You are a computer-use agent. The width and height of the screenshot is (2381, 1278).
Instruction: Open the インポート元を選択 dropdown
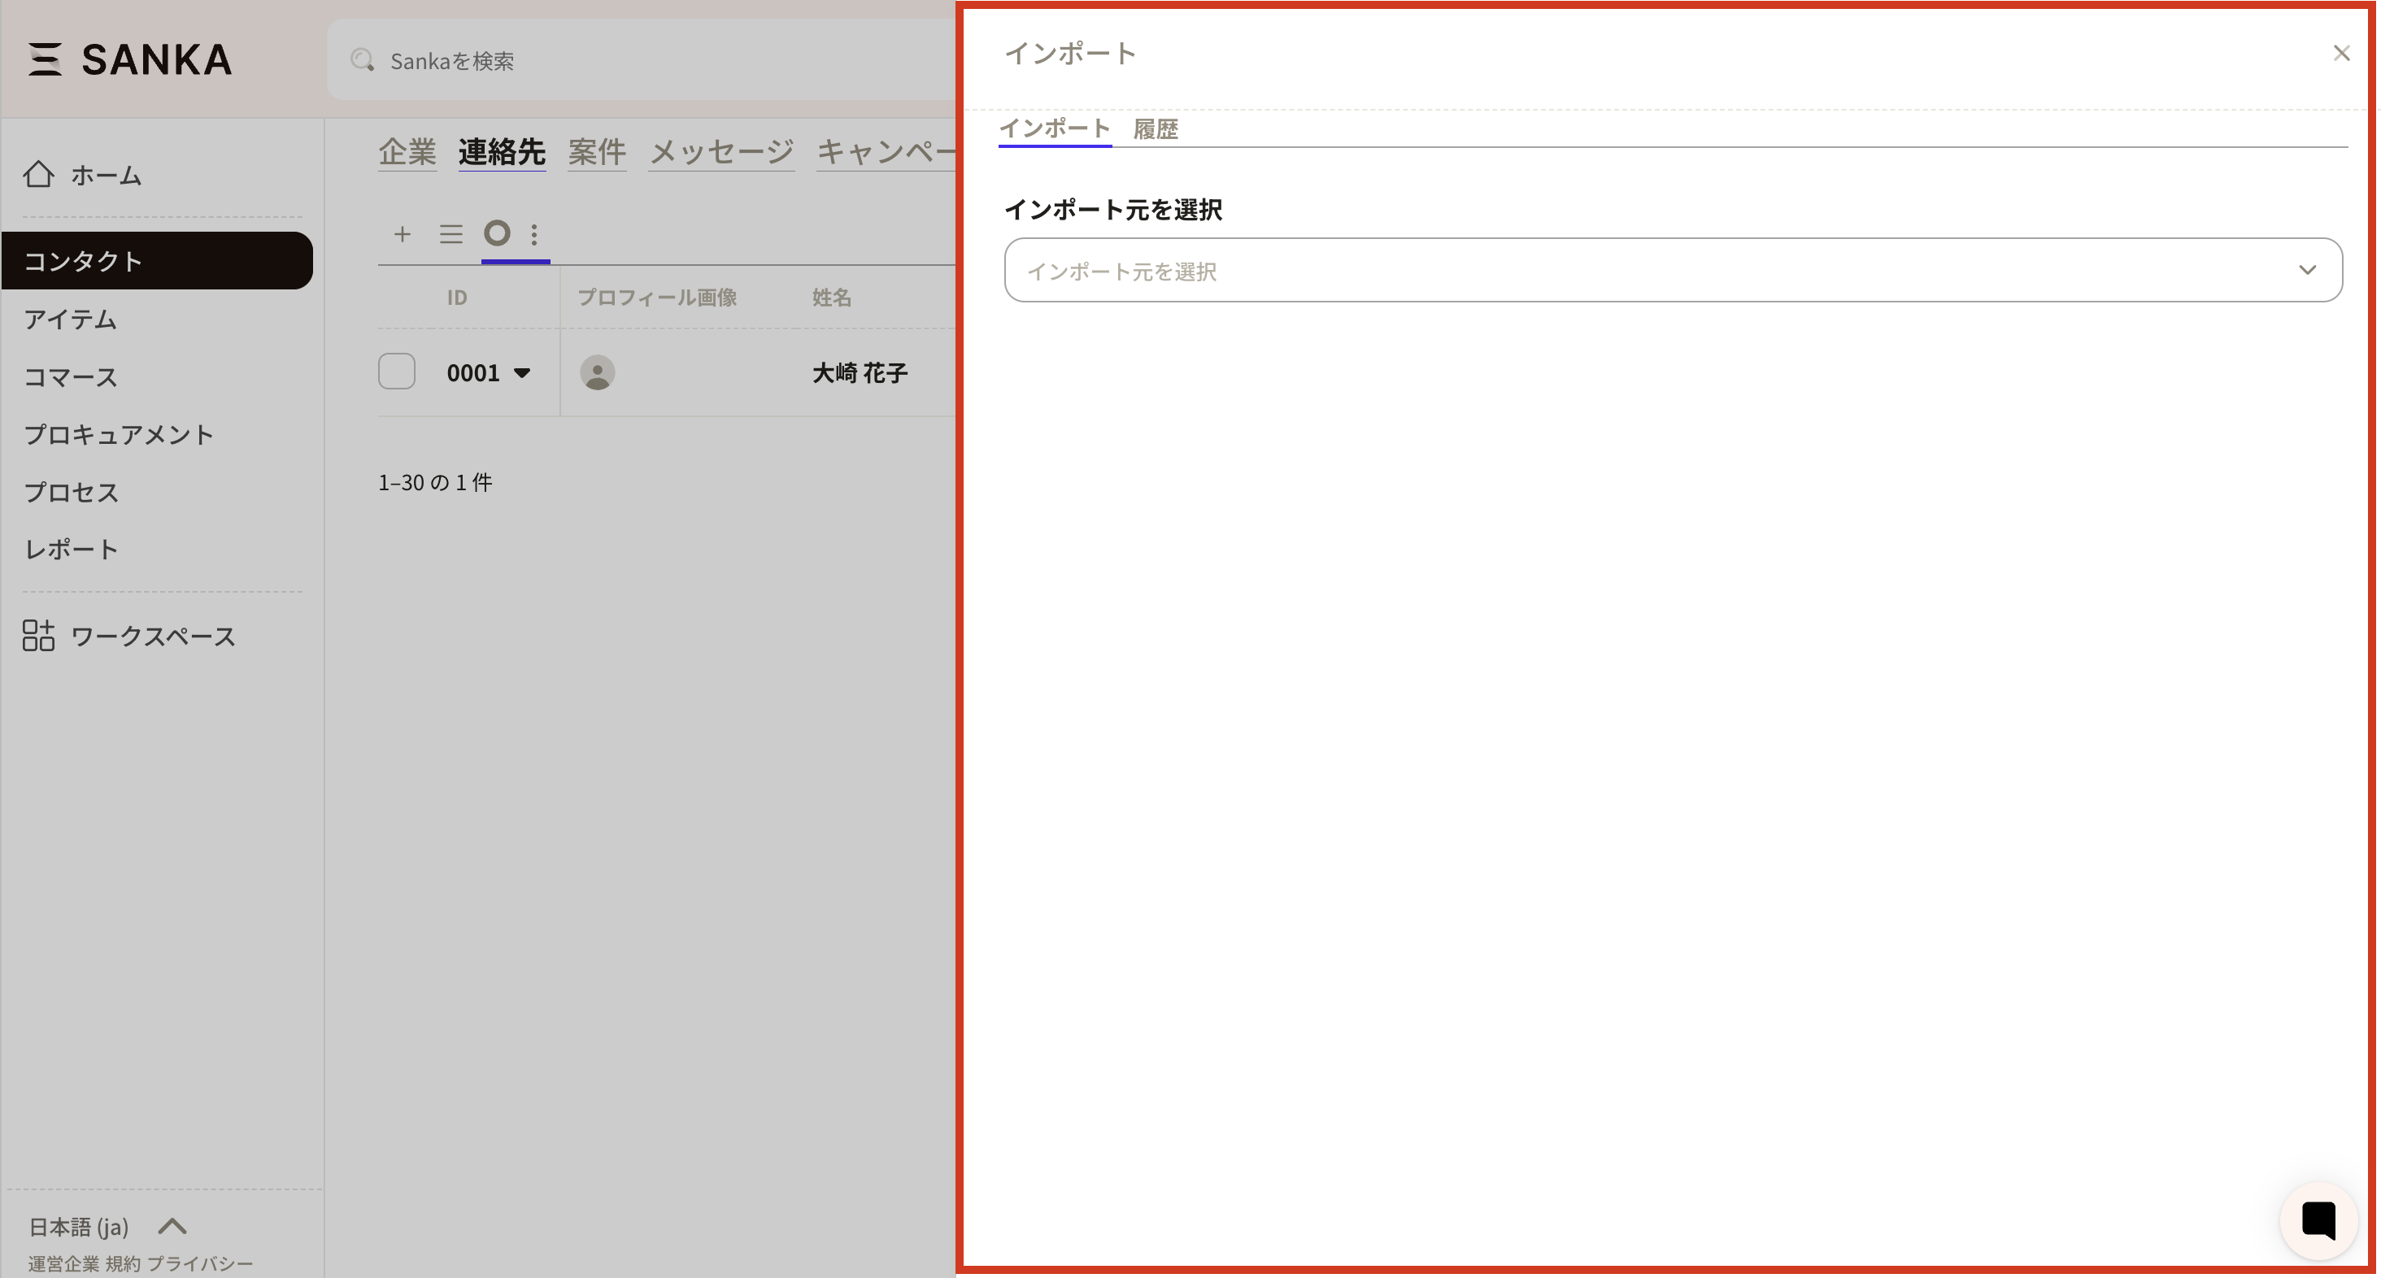[x=1673, y=271]
